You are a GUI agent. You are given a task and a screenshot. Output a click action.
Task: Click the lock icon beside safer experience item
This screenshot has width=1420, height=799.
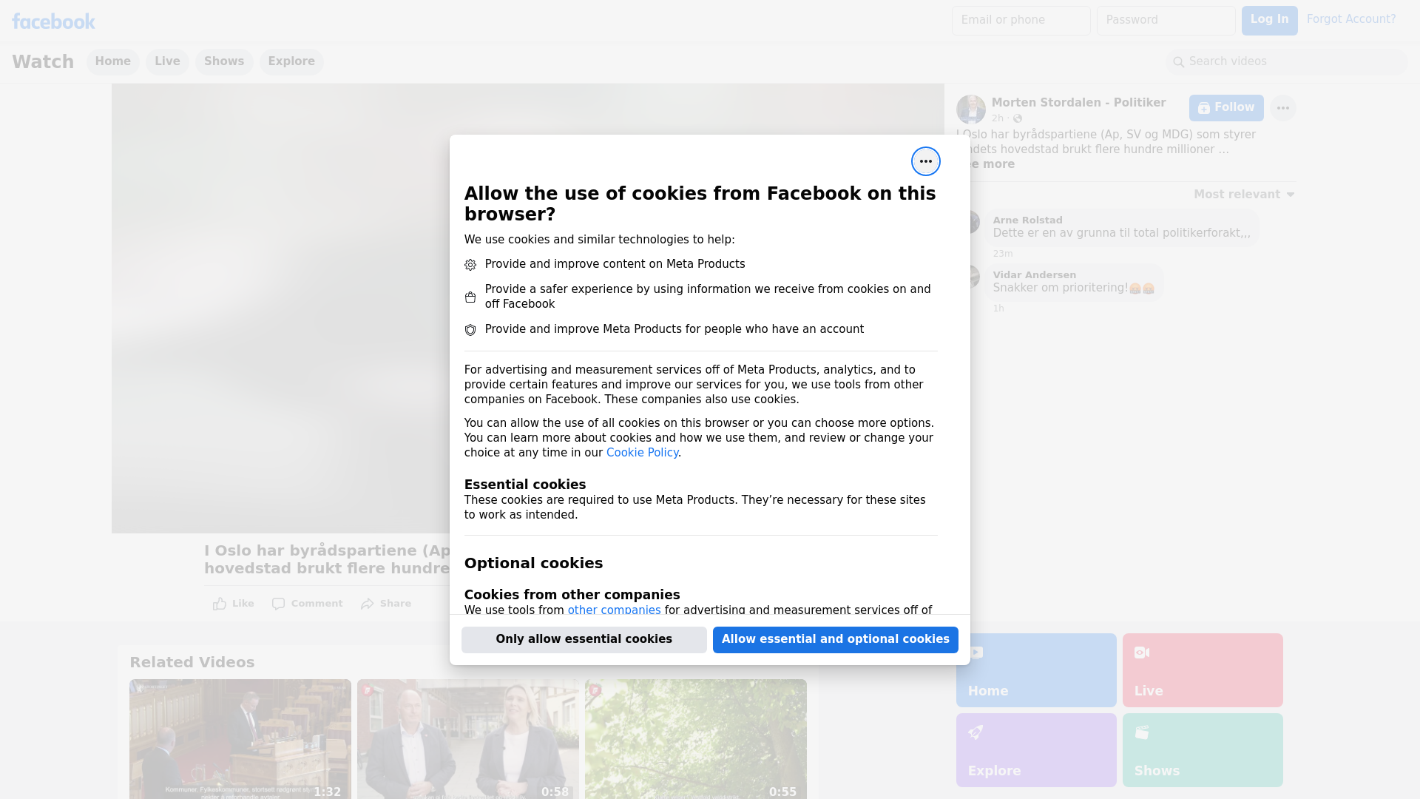(470, 297)
